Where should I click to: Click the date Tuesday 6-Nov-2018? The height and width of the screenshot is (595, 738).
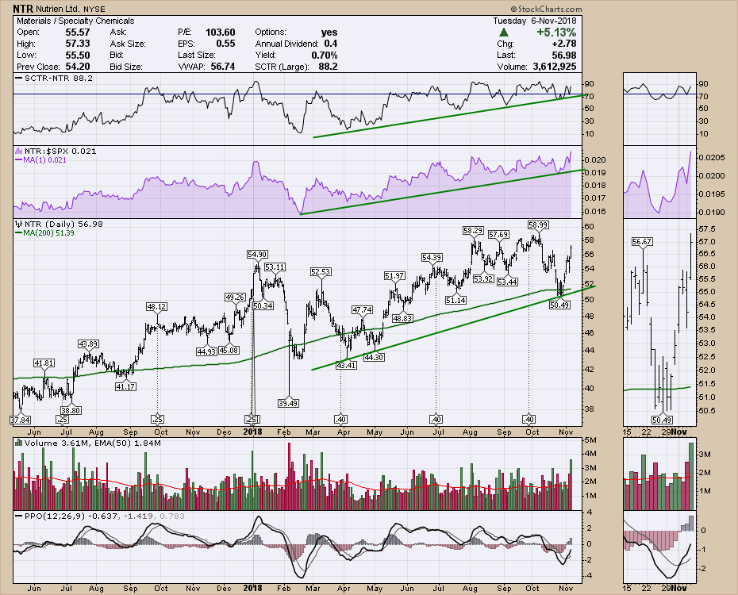[x=535, y=21]
